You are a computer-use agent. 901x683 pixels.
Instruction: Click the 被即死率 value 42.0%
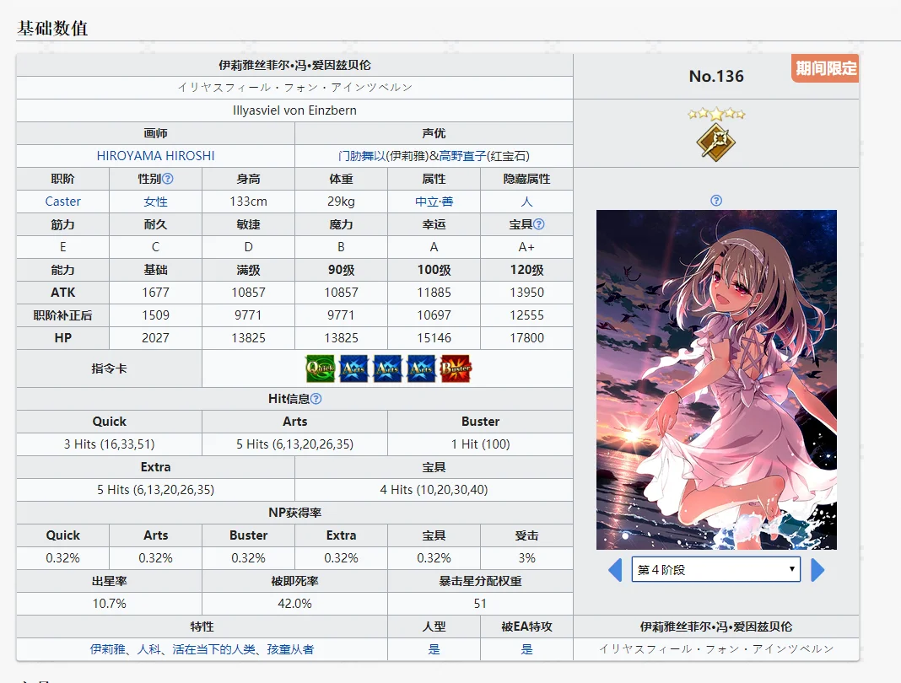point(294,604)
